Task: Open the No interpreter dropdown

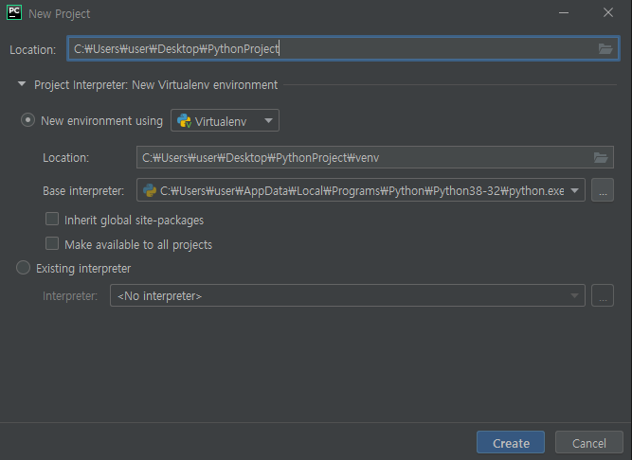Action: click(x=348, y=295)
